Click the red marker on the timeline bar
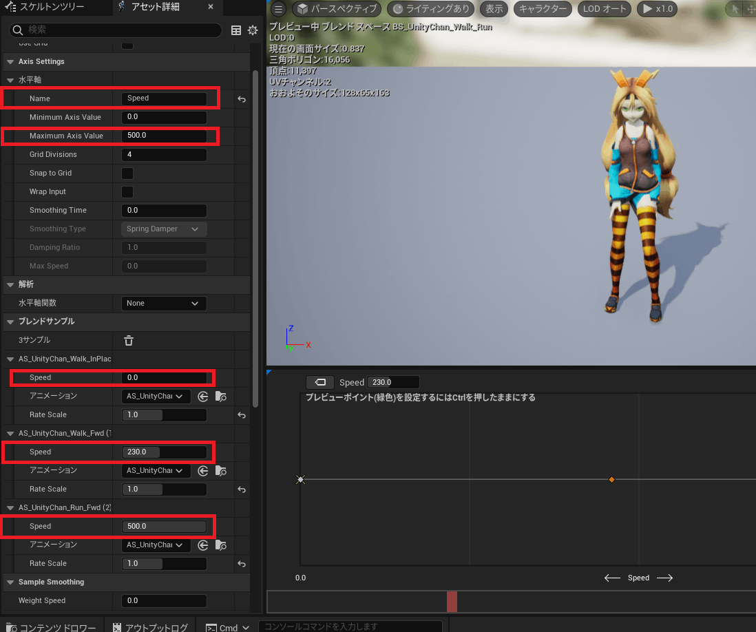Image resolution: width=756 pixels, height=632 pixels. point(452,602)
